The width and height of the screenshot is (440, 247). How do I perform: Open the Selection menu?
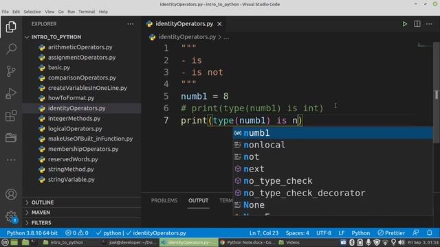tap(32, 12)
